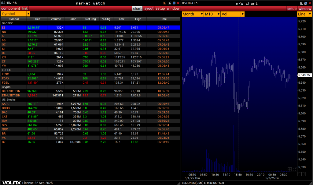Sort by the Low column header
Viewport: 313px width, 185px height.
click(x=121, y=19)
